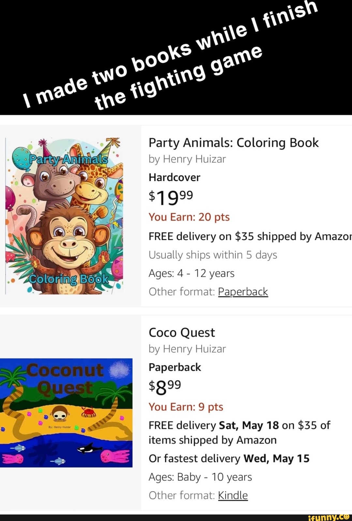352x521 pixels.
Task: Open the Party Animals book cover thumbnail
Action: (x=64, y=216)
